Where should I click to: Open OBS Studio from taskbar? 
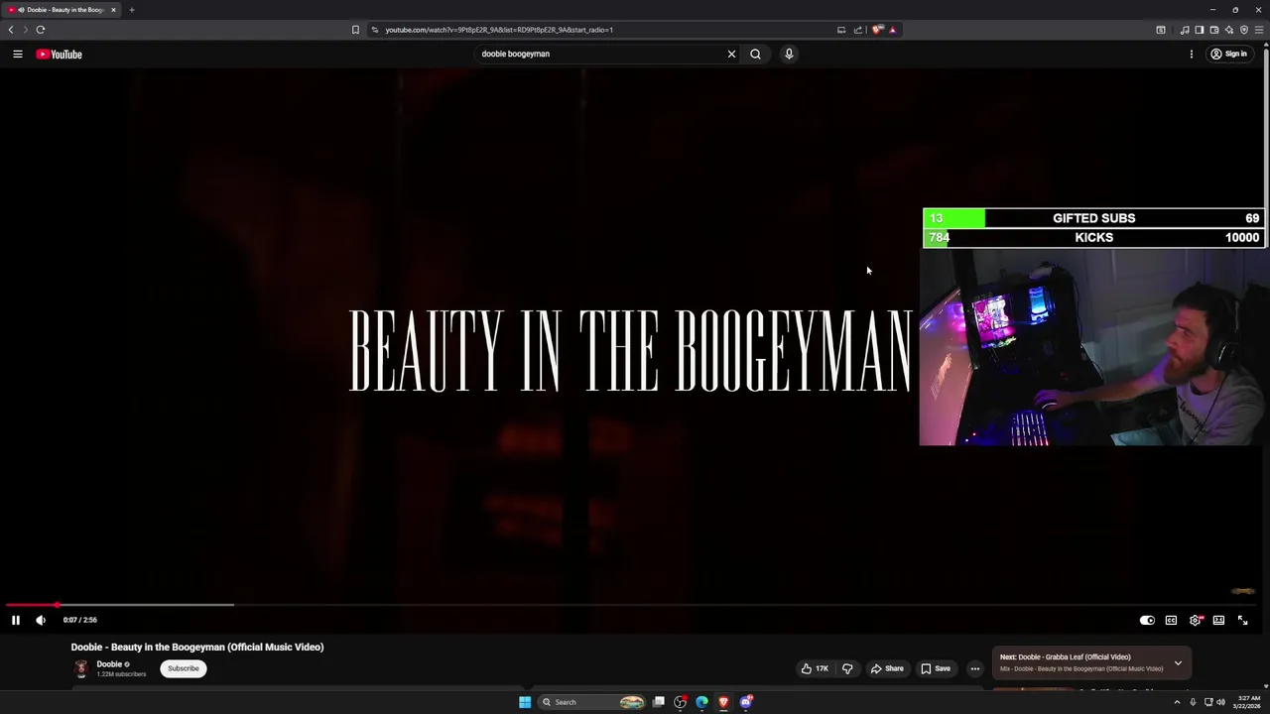pyautogui.click(x=680, y=702)
